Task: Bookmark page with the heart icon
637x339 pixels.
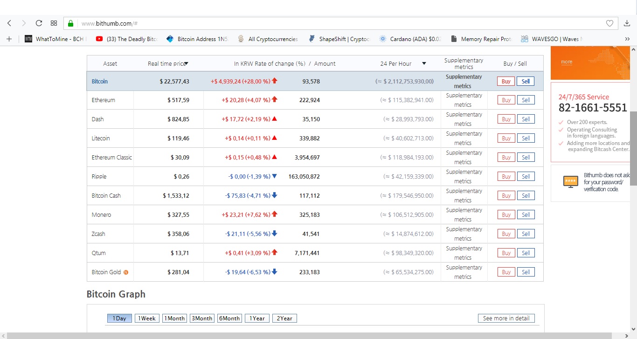Action: [609, 23]
